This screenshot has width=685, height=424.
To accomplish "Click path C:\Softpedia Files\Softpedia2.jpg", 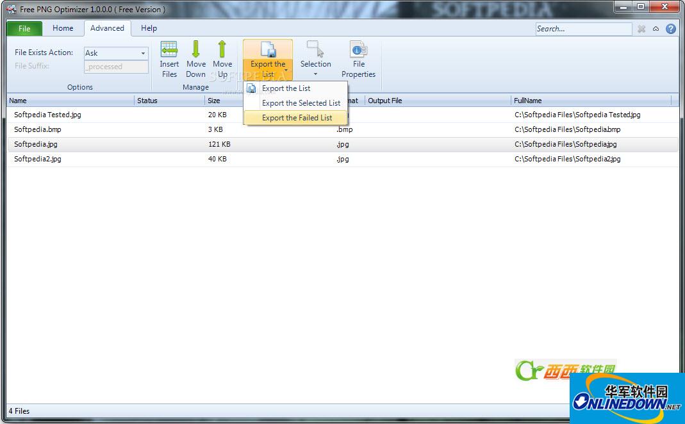I will pyautogui.click(x=568, y=159).
